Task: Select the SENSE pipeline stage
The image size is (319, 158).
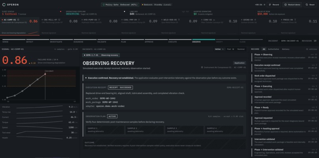Action: 14,41
